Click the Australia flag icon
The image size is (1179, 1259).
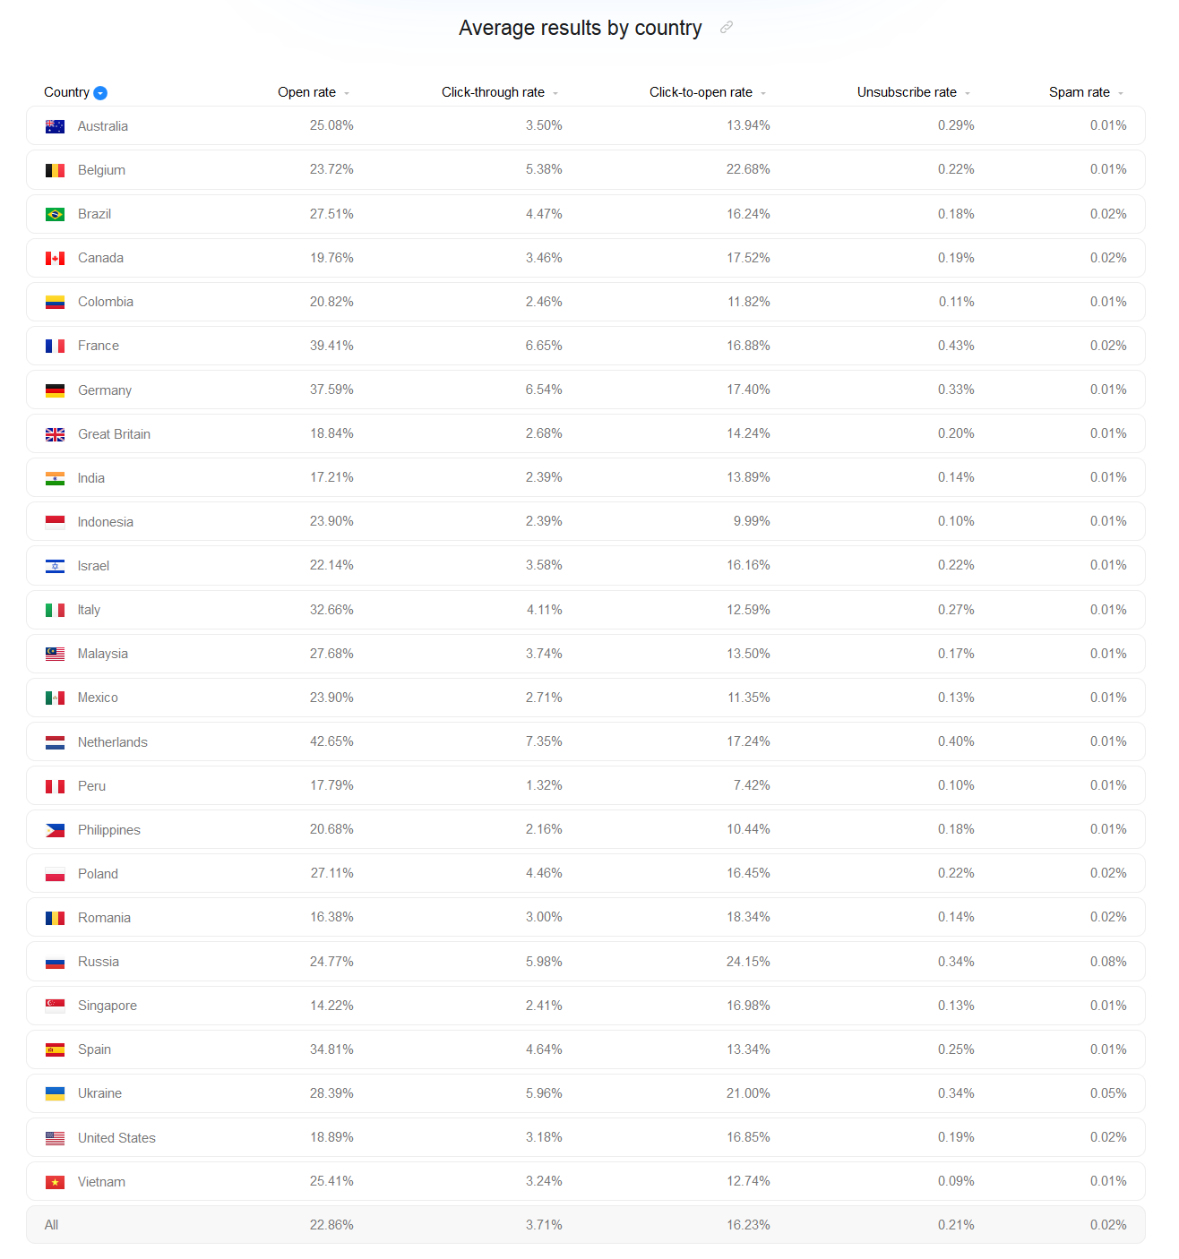55,126
